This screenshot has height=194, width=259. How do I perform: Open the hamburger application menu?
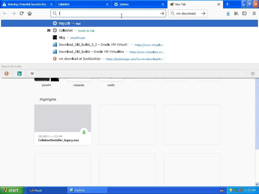(x=254, y=13)
